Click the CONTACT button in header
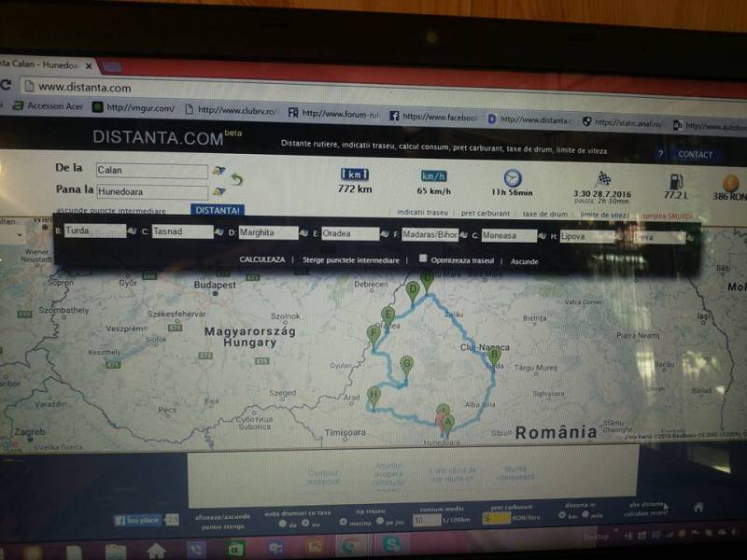 click(695, 155)
